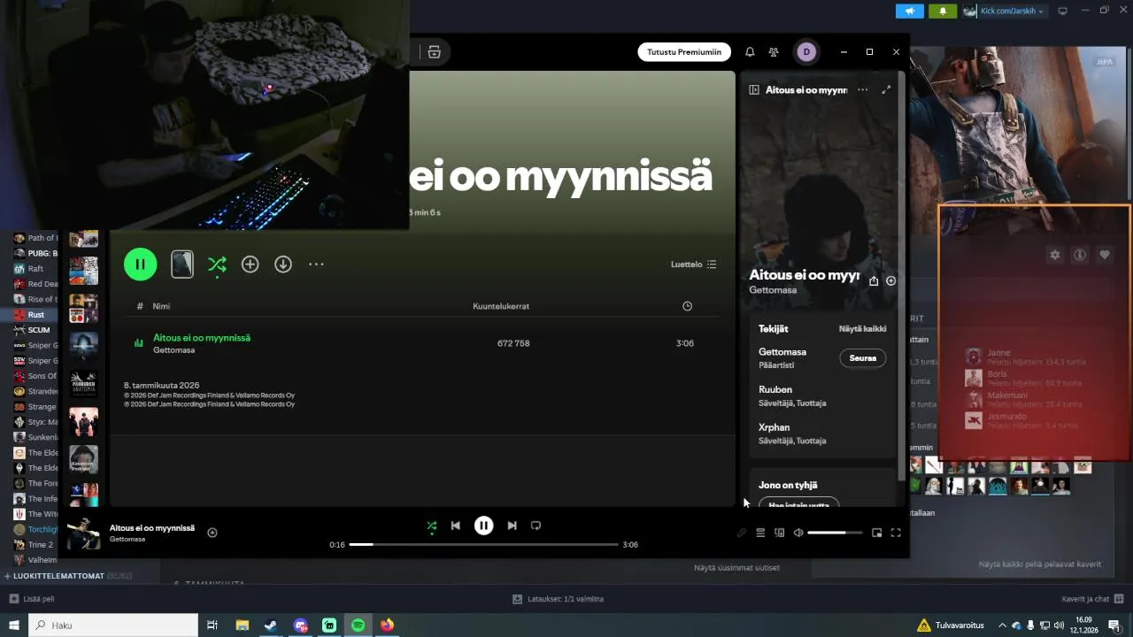
Task: Click the Hae jotain uutta button
Action: (798, 505)
